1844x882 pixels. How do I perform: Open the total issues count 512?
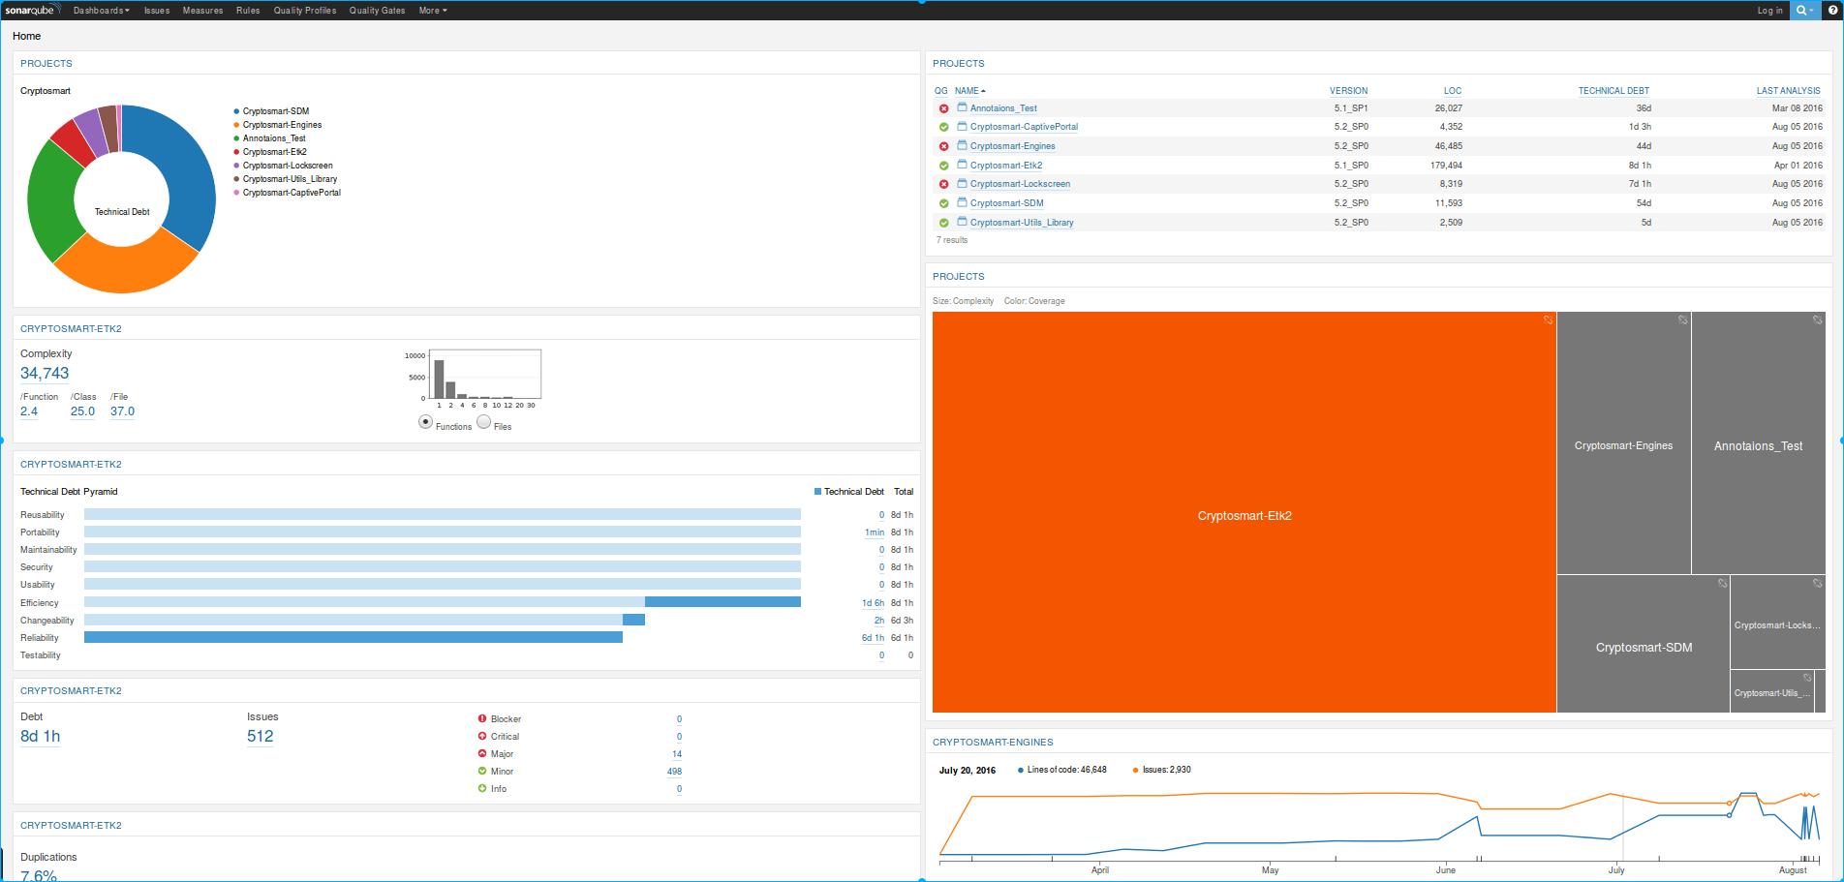(x=261, y=737)
